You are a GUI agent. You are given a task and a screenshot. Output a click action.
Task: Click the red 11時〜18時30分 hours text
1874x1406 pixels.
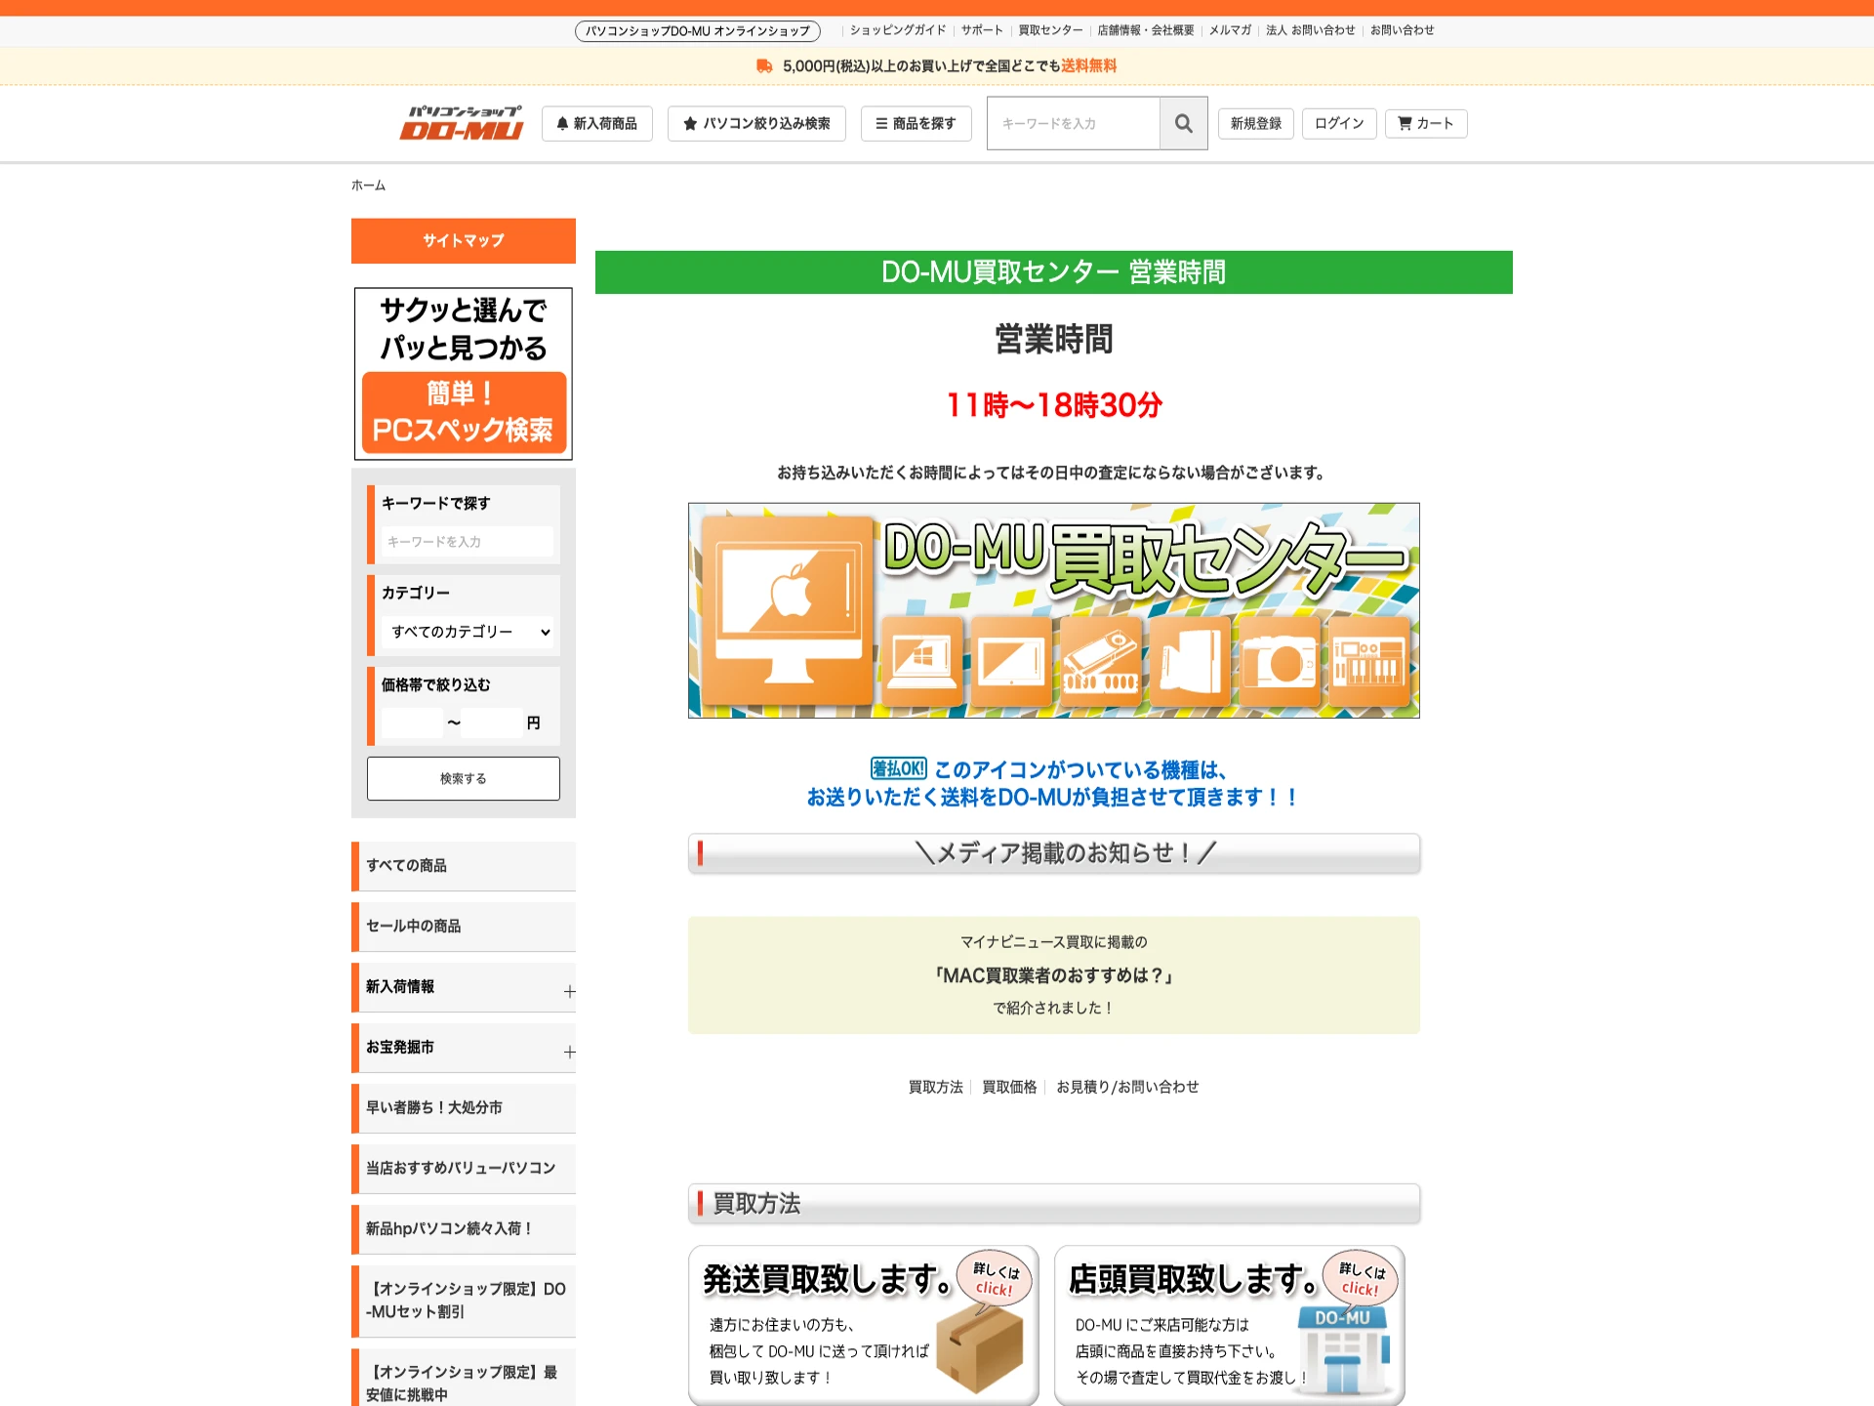(1054, 404)
